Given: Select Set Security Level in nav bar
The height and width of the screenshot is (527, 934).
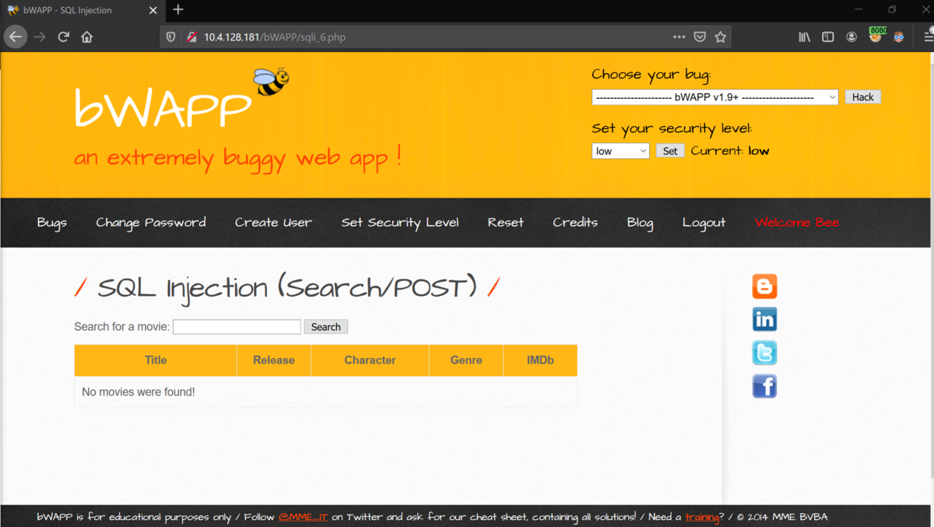Looking at the screenshot, I should (400, 223).
